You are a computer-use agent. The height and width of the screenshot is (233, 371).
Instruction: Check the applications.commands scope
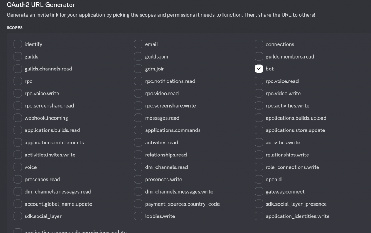pos(138,130)
